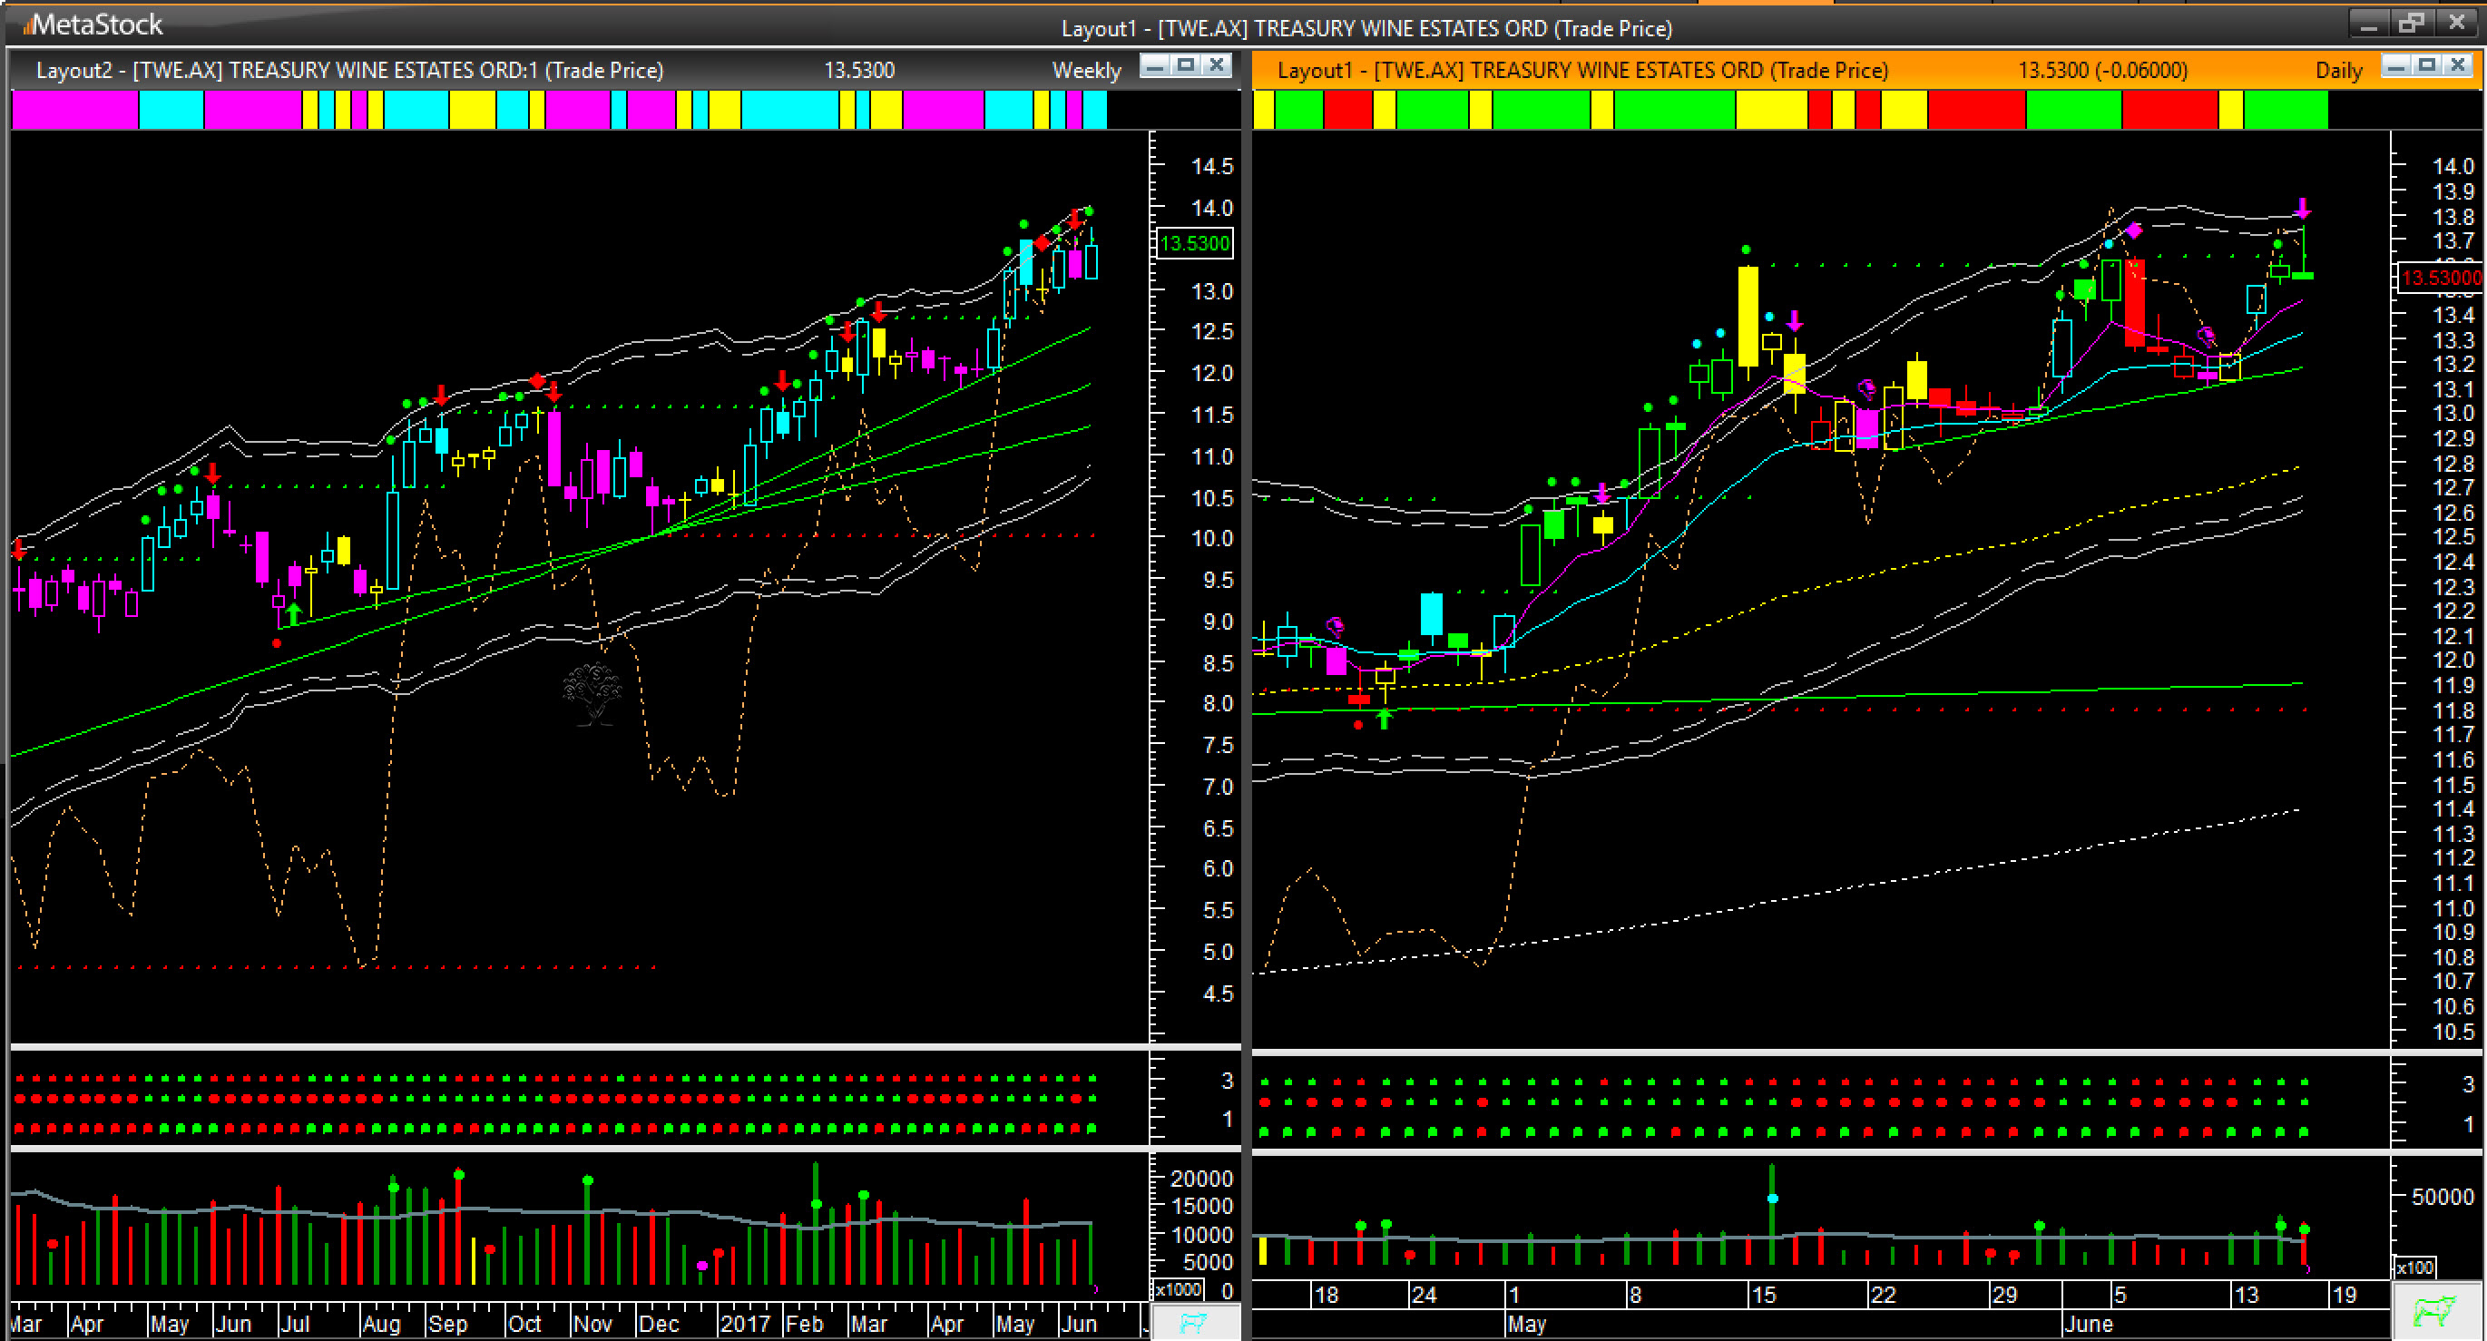Click the green 13.5300 price box on Weekly axis

(1195, 243)
